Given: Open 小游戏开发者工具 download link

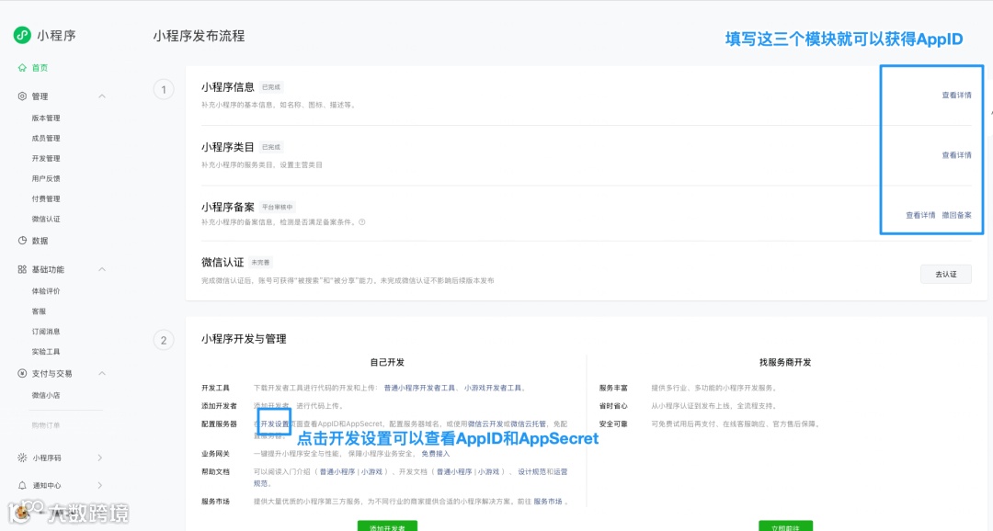Looking at the screenshot, I should [x=493, y=388].
